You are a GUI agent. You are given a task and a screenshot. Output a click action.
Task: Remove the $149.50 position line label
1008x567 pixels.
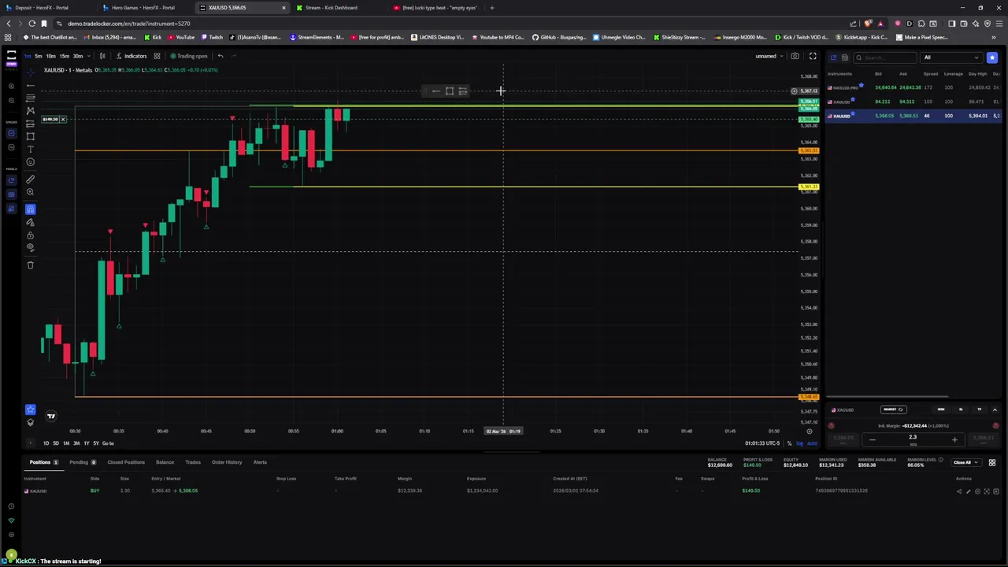click(63, 119)
